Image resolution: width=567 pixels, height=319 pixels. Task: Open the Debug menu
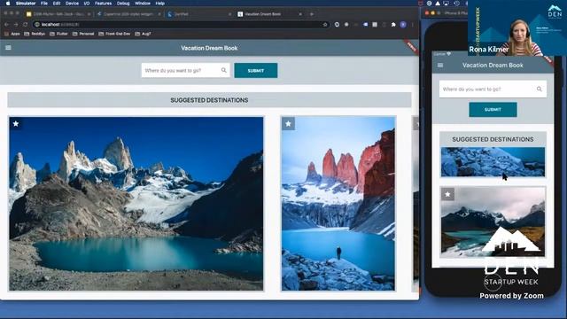[x=123, y=4]
